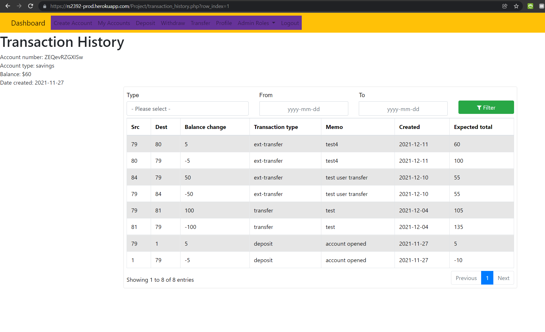Reload the transaction history page
This screenshot has height=332, width=545.
30,6
